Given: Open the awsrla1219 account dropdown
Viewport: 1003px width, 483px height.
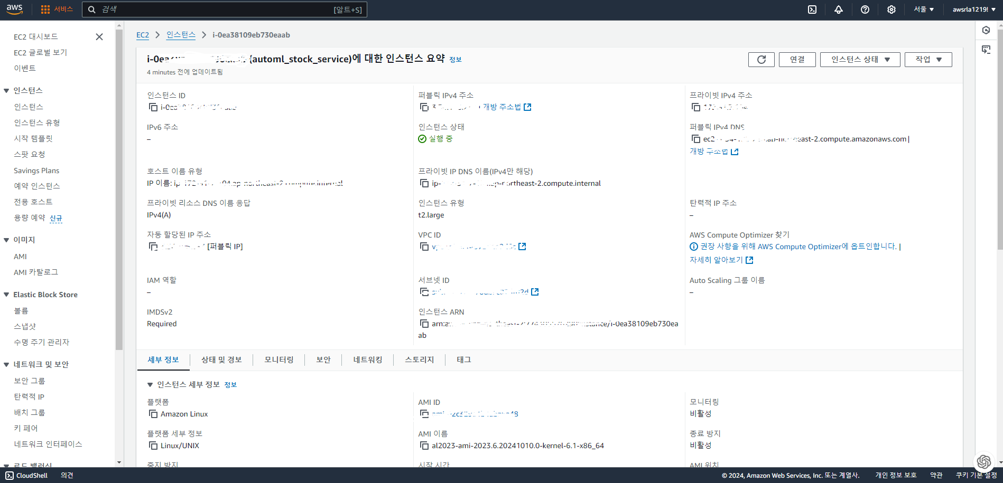Looking at the screenshot, I should (974, 10).
